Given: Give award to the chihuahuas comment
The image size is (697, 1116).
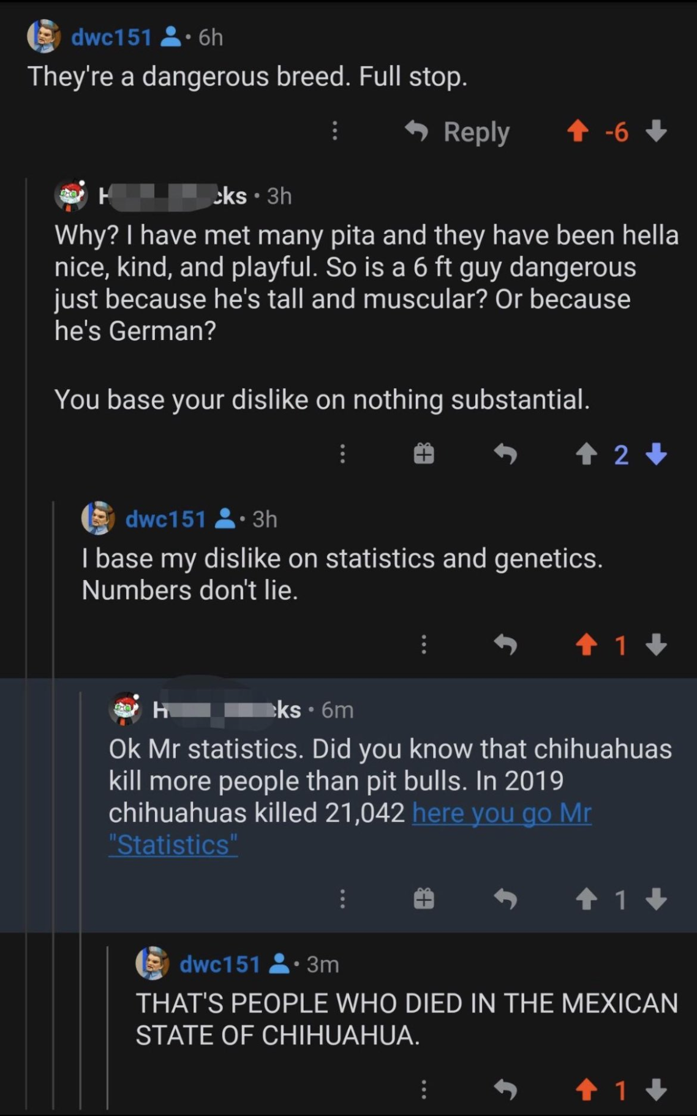Looking at the screenshot, I should coord(424,899).
